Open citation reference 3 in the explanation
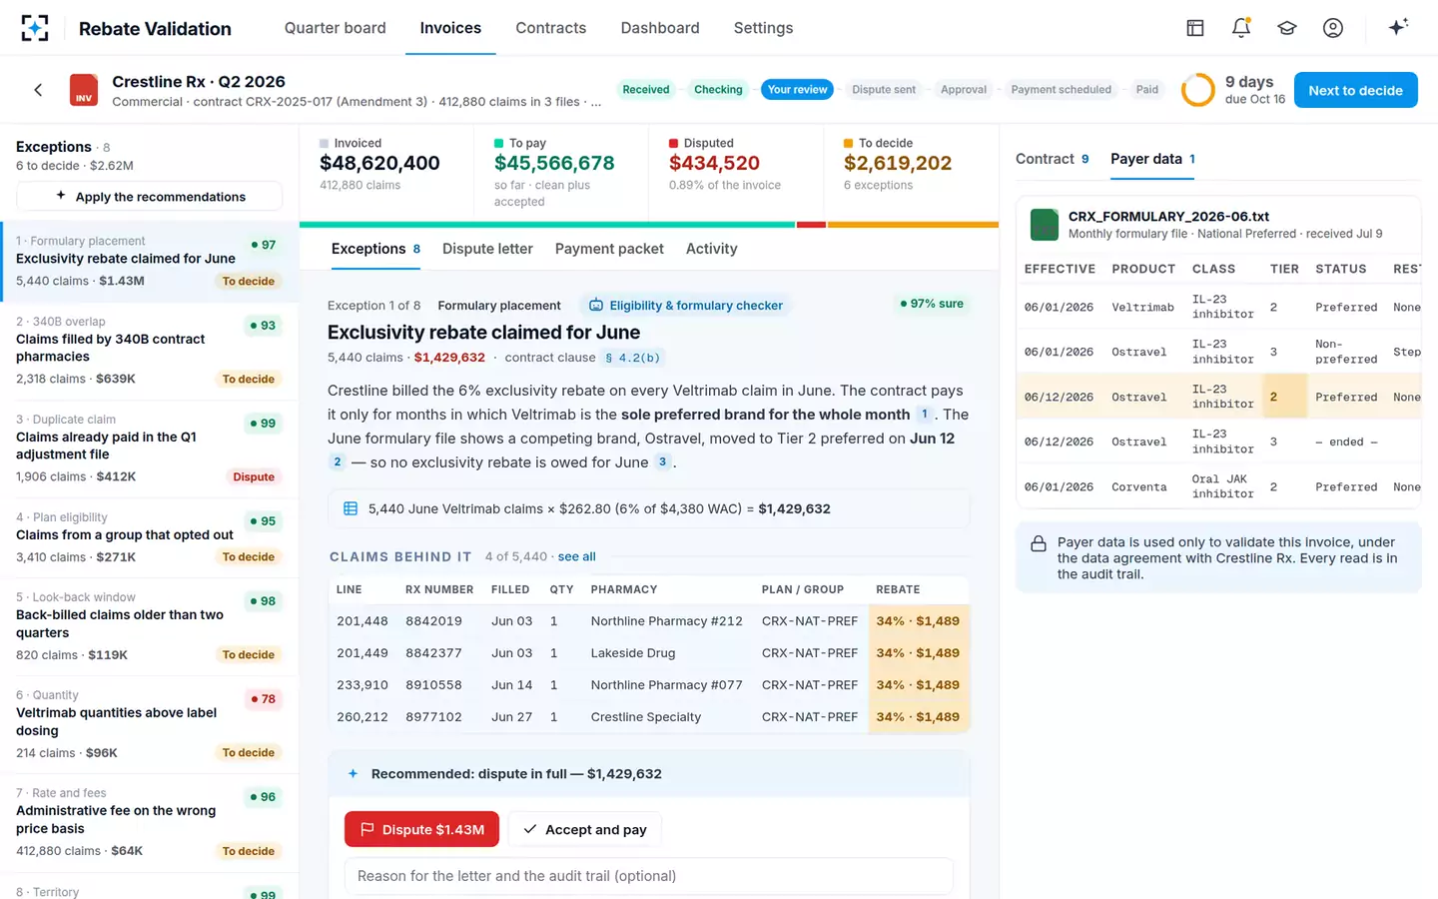Screen dimensions: 1438x899 662,461
